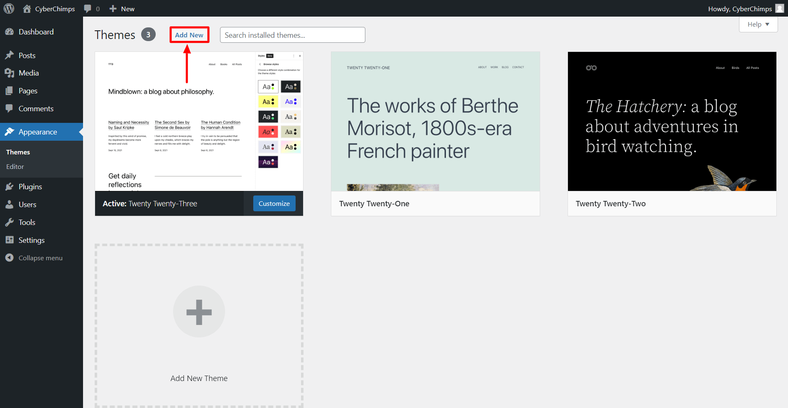Click the Add New themes button
The height and width of the screenshot is (408, 788).
[x=189, y=35]
